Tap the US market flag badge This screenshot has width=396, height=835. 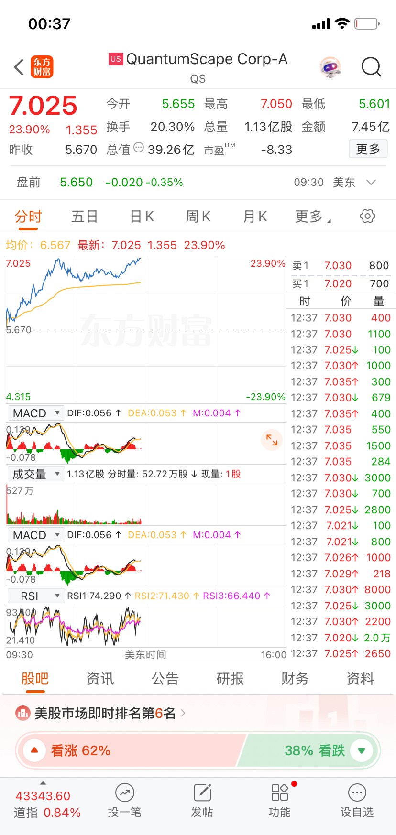pyautogui.click(x=116, y=59)
